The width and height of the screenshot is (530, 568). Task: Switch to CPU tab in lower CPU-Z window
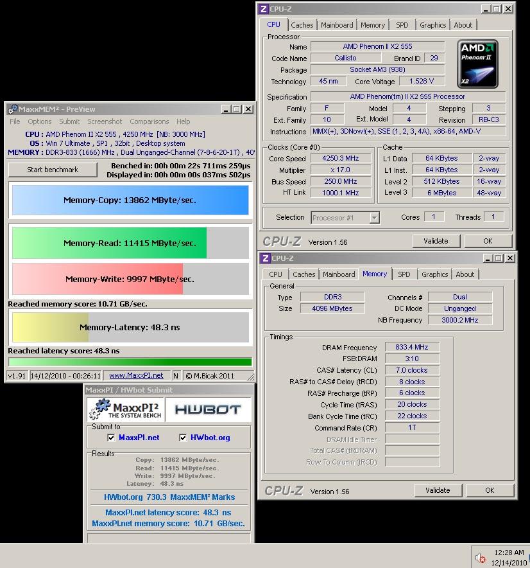point(275,274)
